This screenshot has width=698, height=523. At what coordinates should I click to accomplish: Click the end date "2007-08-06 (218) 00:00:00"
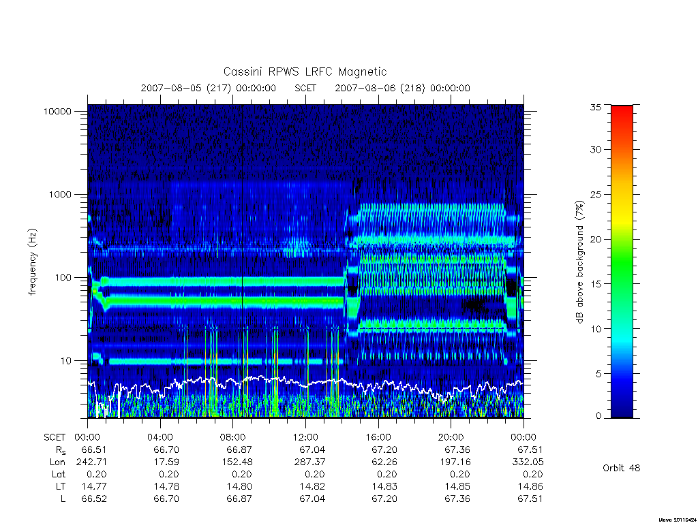tap(402, 88)
